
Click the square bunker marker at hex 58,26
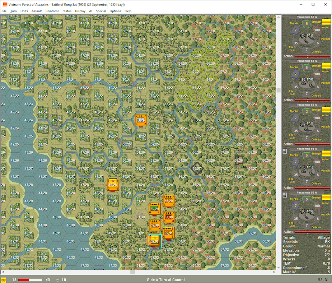tap(239, 161)
